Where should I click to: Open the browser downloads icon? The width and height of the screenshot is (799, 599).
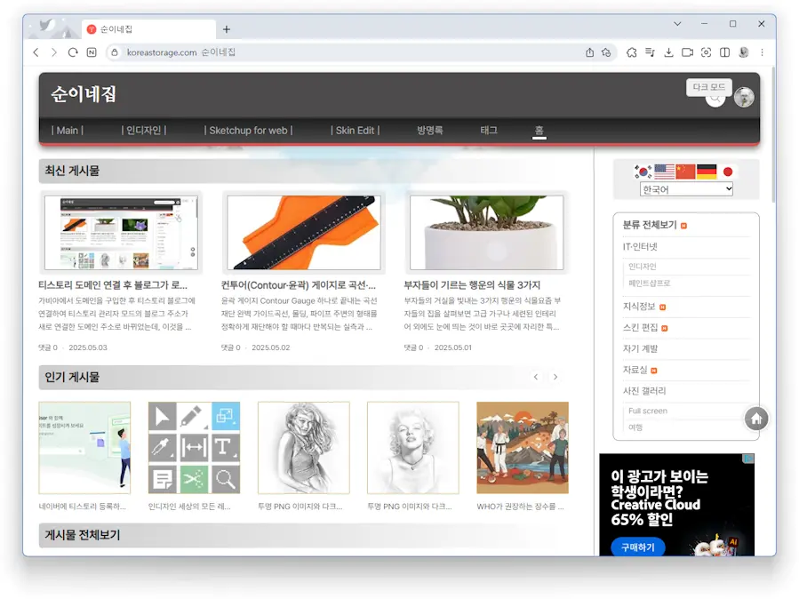(x=668, y=52)
